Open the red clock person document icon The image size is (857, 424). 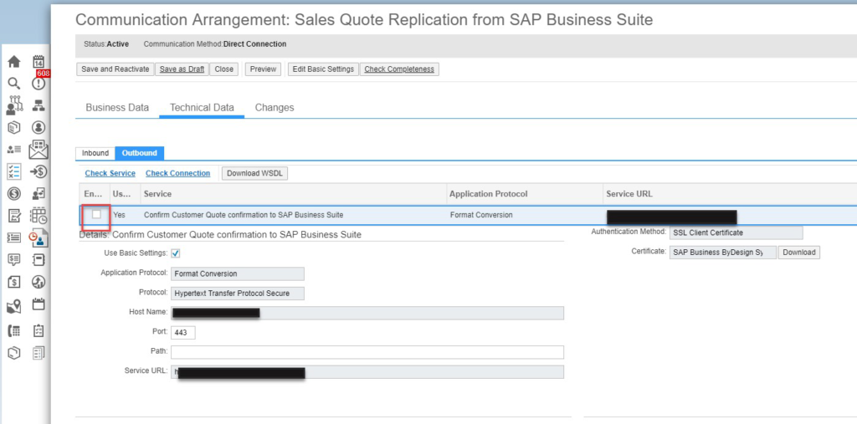point(38,238)
